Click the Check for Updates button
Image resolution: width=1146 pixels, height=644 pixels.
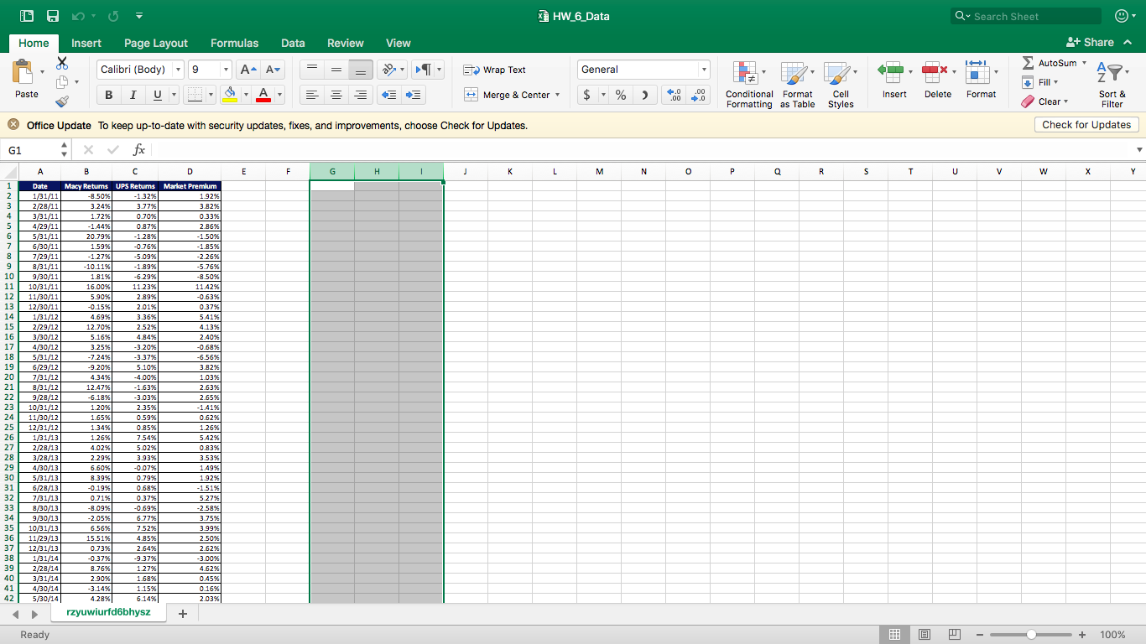[x=1086, y=124]
